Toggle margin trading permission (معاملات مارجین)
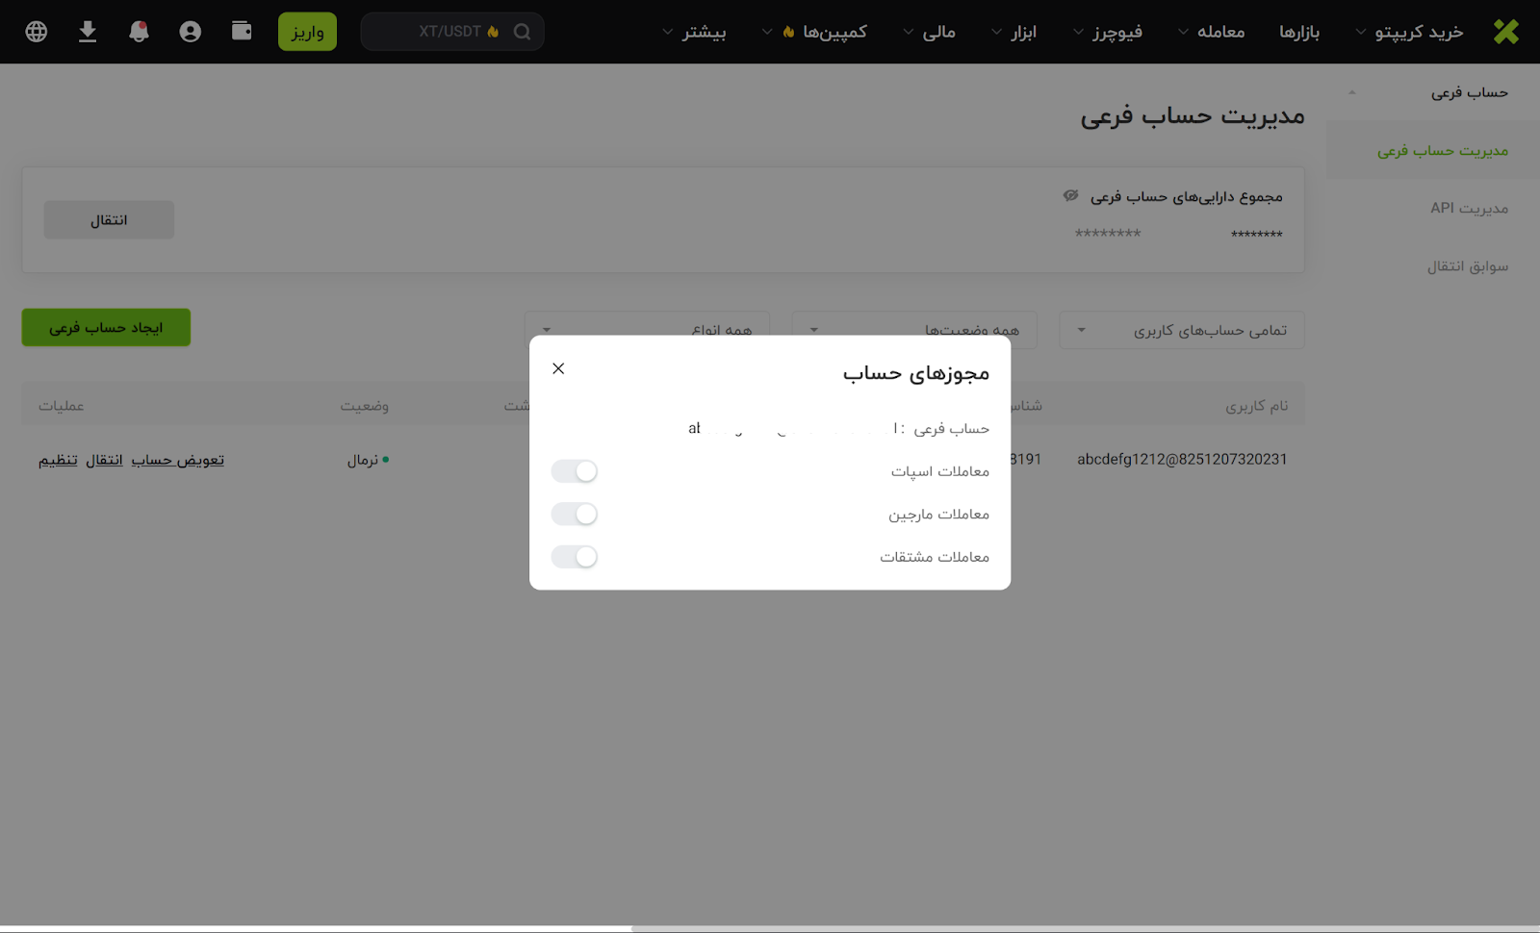Viewport: 1540px width, 933px height. (x=575, y=515)
